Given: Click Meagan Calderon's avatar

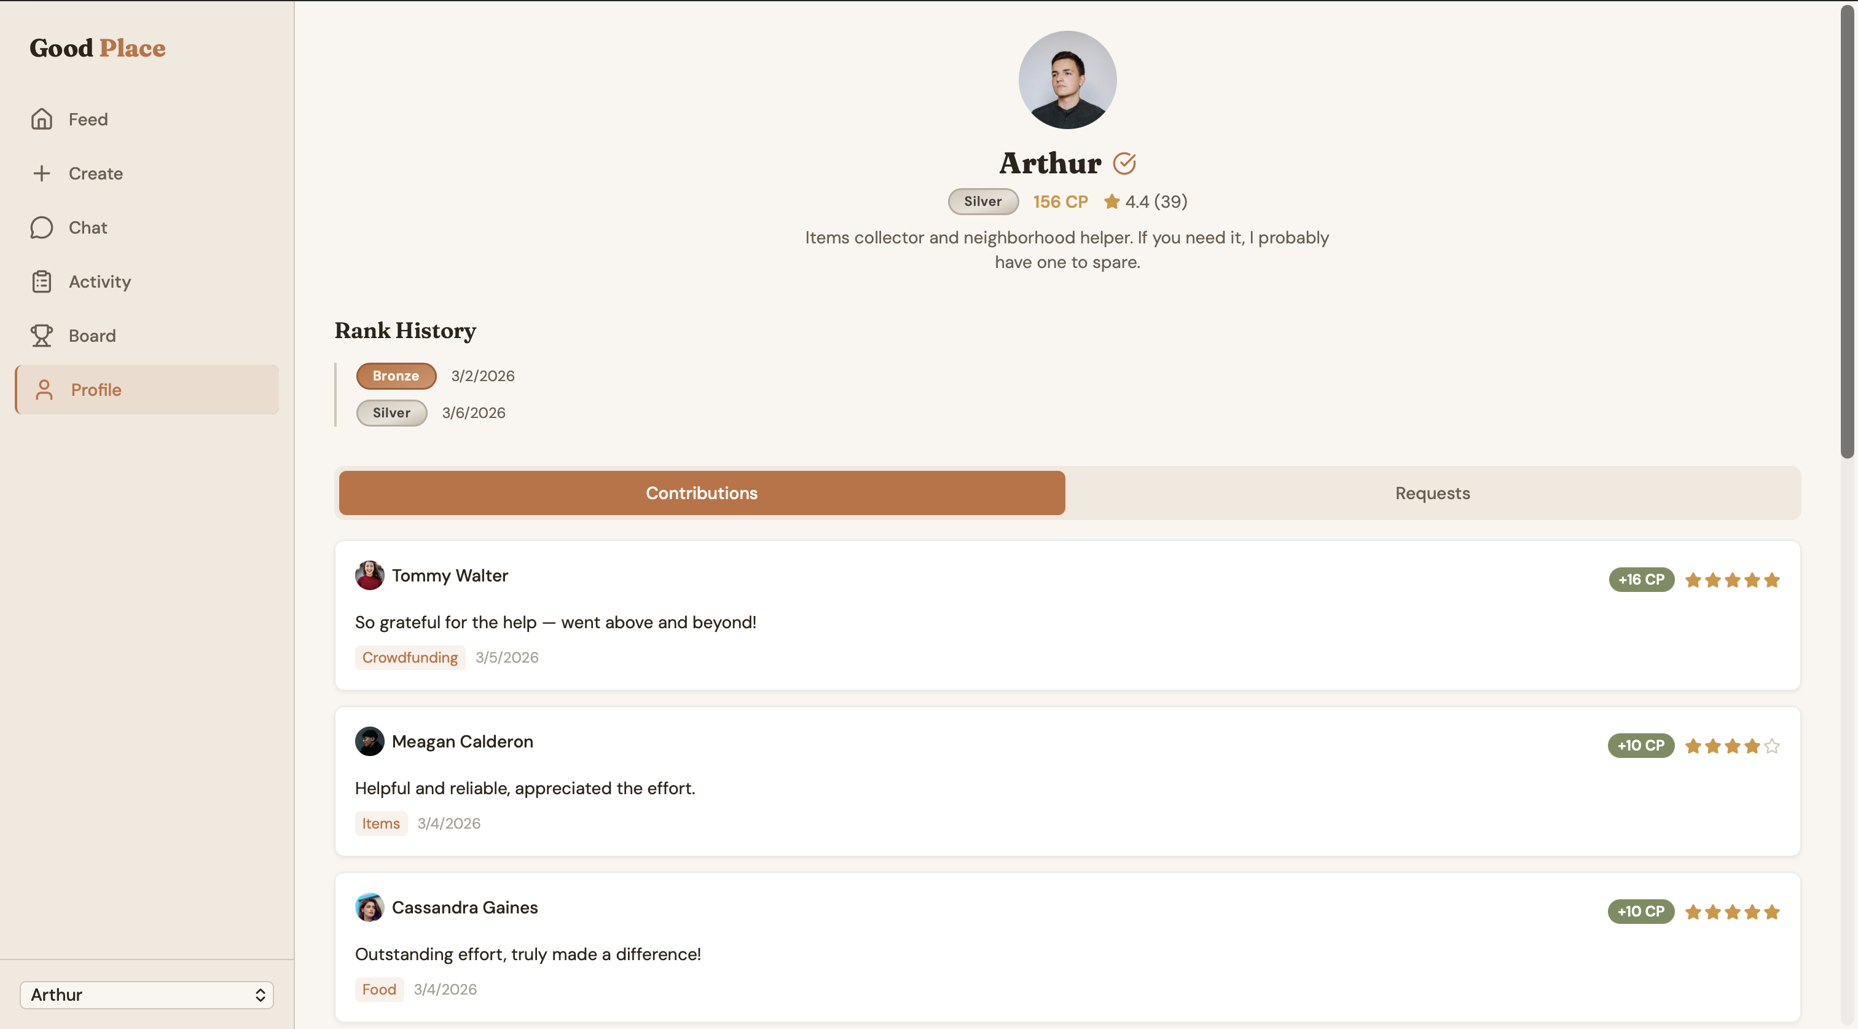Looking at the screenshot, I should pyautogui.click(x=369, y=742).
